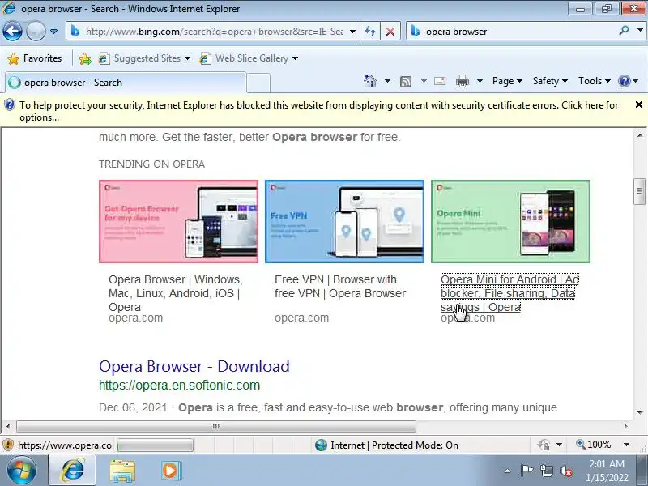The image size is (648, 486).
Task: Click the security information bar message
Action: [318, 111]
